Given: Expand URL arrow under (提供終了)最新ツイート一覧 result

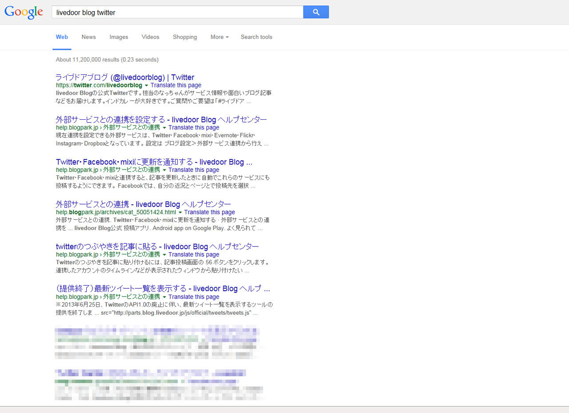Looking at the screenshot, I should coord(164,297).
